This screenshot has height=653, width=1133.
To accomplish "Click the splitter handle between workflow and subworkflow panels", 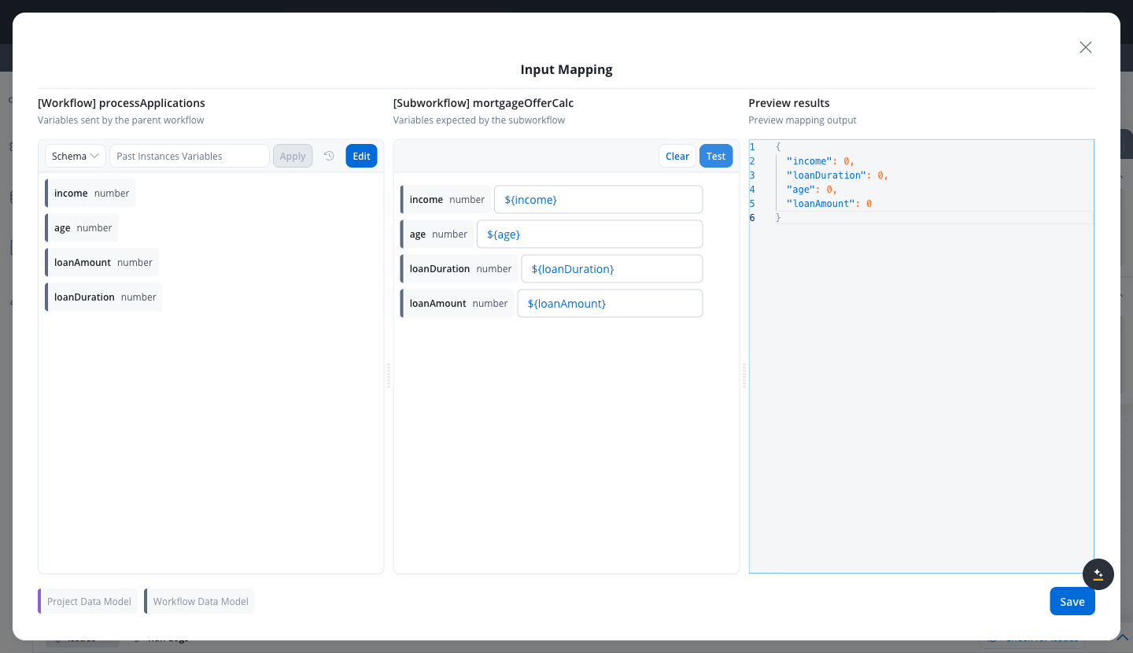I will [389, 376].
